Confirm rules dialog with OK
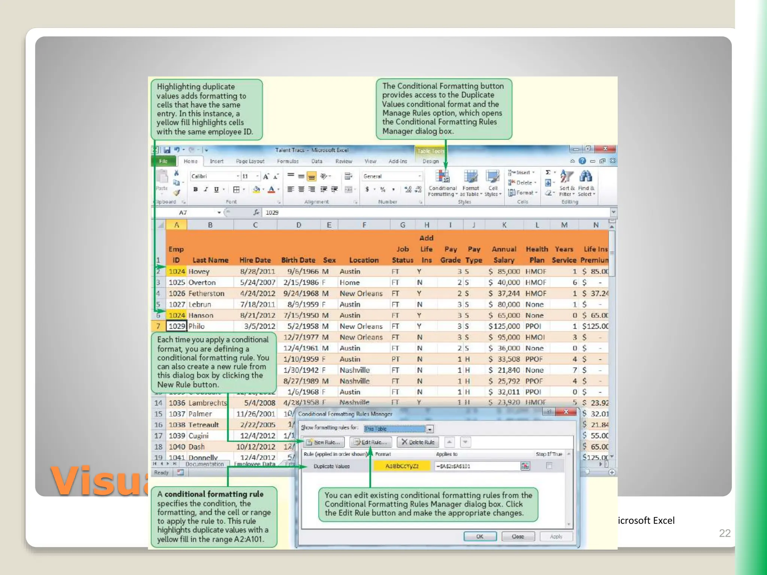This screenshot has height=575, width=767. [x=480, y=536]
